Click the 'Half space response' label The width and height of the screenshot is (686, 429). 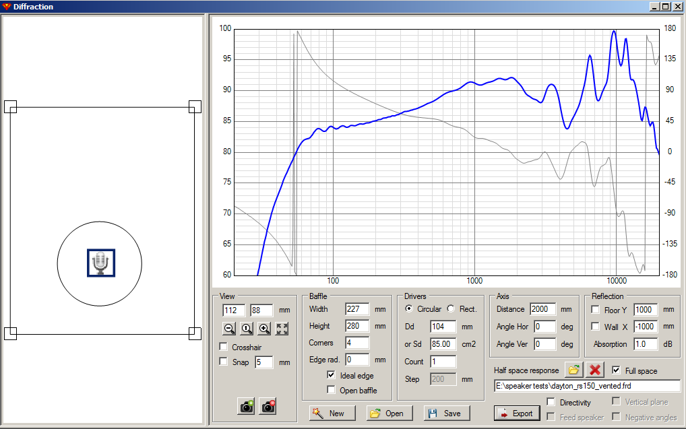526,370
